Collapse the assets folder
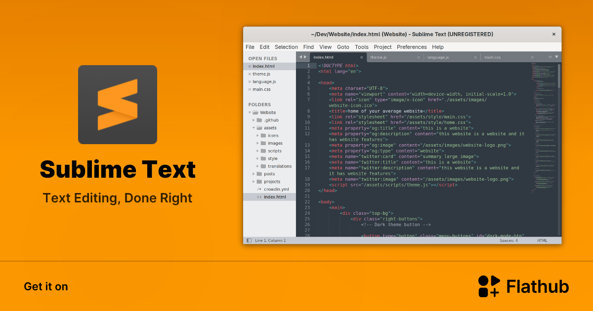The width and height of the screenshot is (593, 311). pyautogui.click(x=254, y=128)
